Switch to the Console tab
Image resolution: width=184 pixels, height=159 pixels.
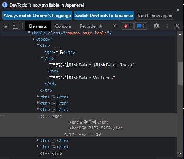point(63,26)
